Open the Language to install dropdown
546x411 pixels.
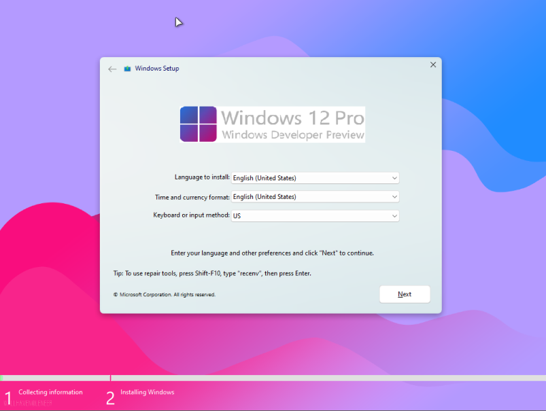click(315, 178)
